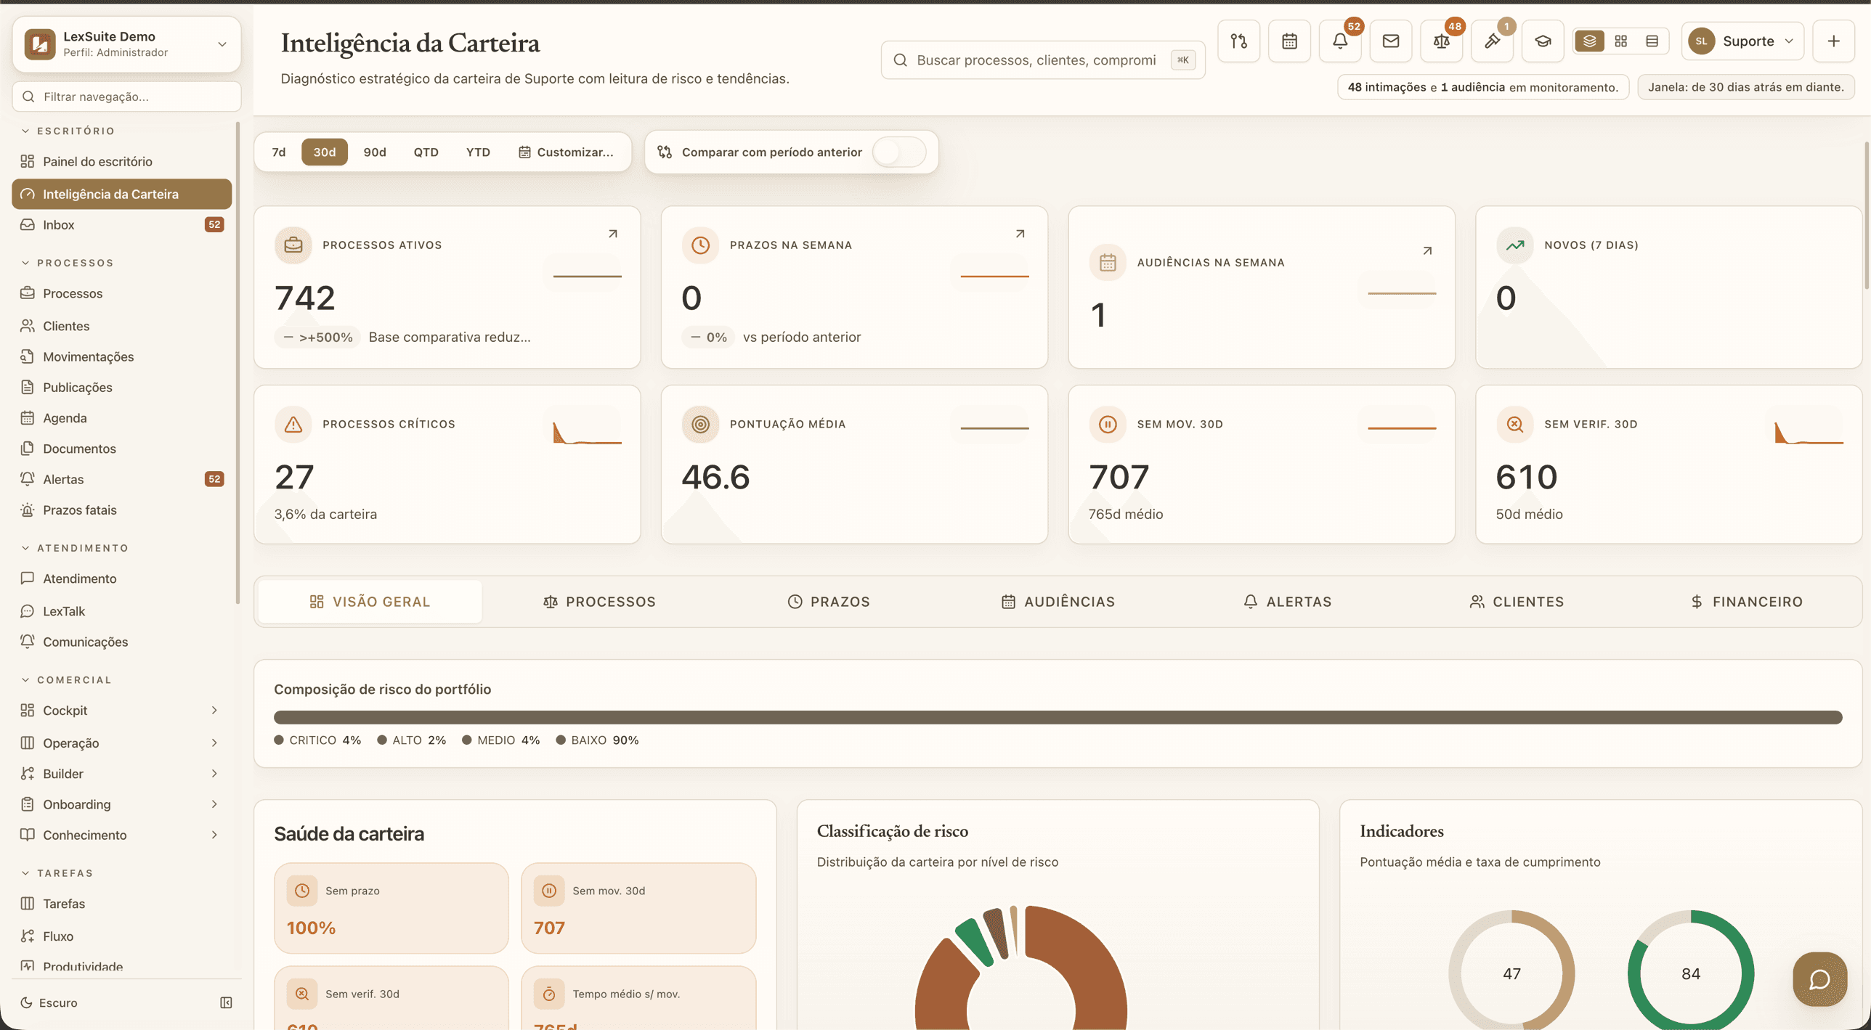This screenshot has width=1871, height=1030.
Task: Open notifications bell with badge 52
Action: point(1340,41)
